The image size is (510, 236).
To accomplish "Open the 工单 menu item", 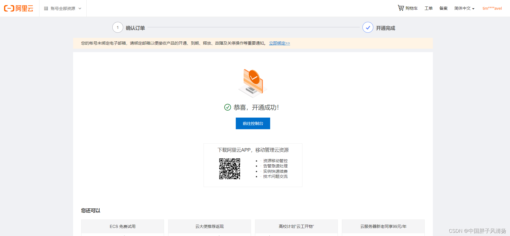I will tap(429, 8).
